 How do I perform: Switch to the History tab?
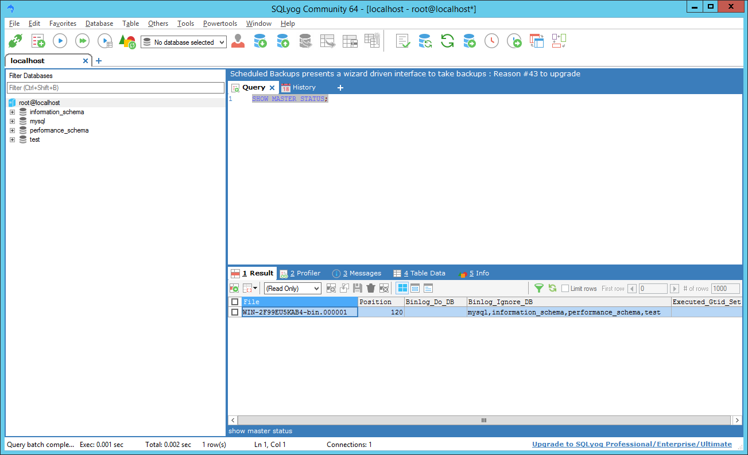pyautogui.click(x=299, y=88)
